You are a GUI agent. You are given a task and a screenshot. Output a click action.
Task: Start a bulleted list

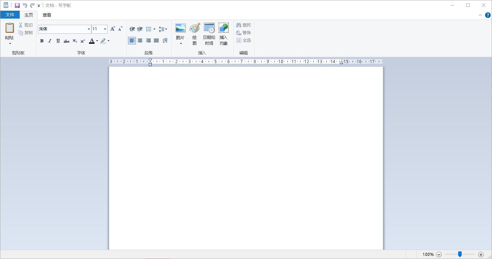149,29
